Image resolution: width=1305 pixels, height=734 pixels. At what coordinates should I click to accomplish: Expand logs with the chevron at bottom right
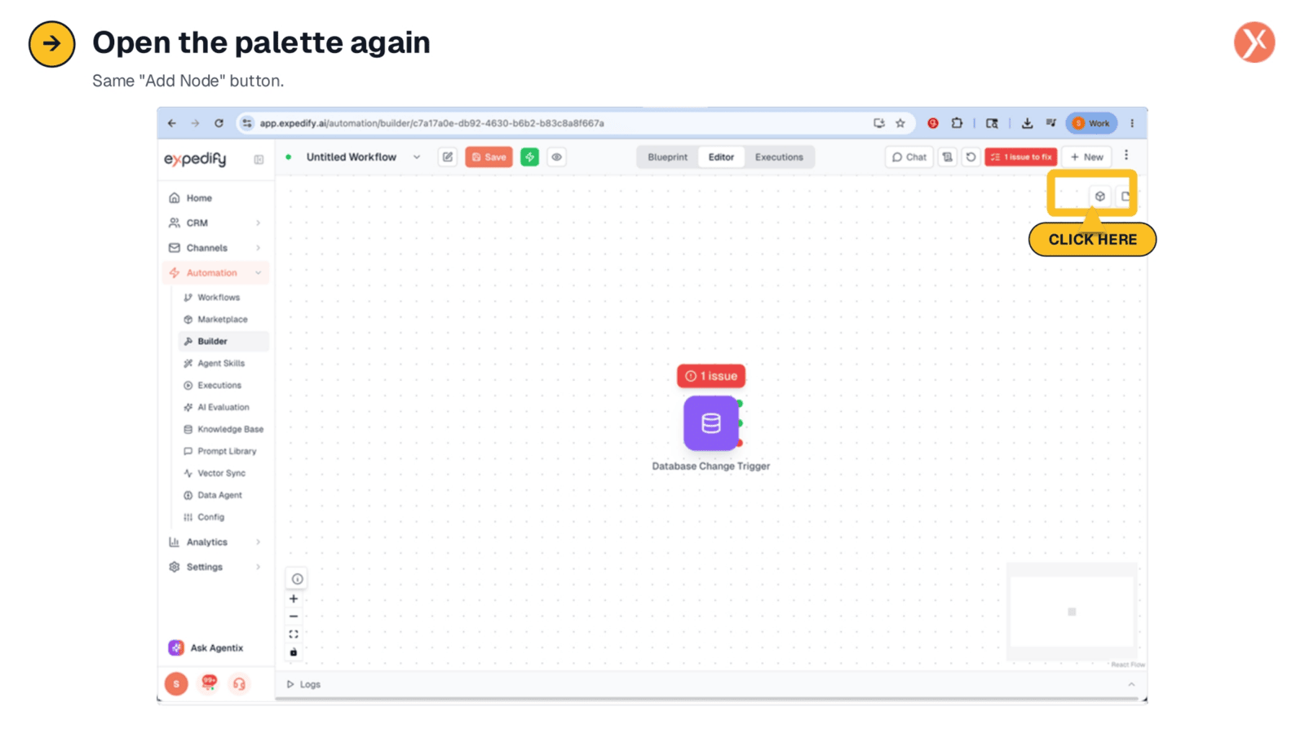pyautogui.click(x=1131, y=684)
